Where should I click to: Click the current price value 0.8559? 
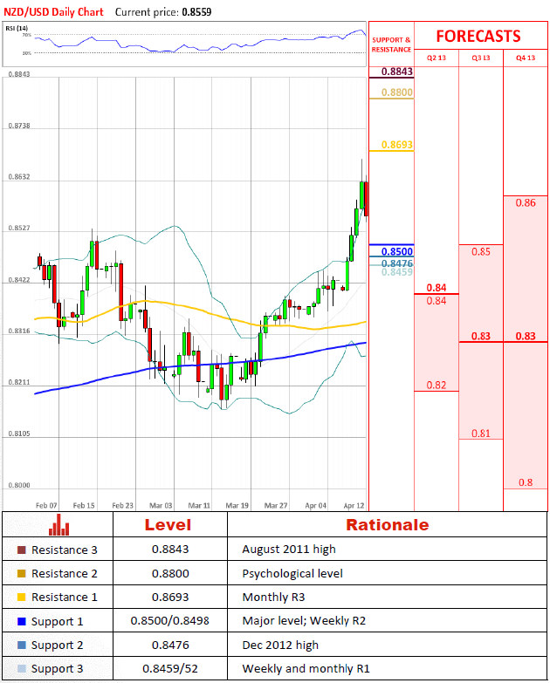(196, 11)
